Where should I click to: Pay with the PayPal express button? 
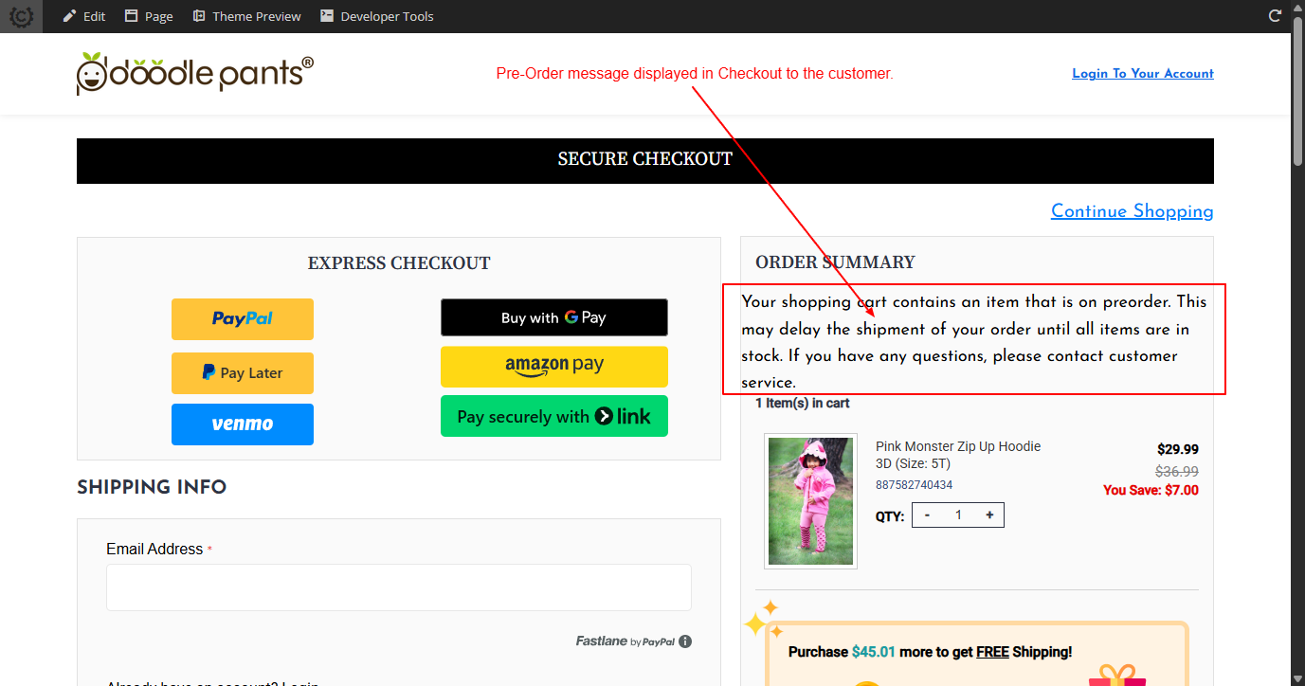point(243,319)
